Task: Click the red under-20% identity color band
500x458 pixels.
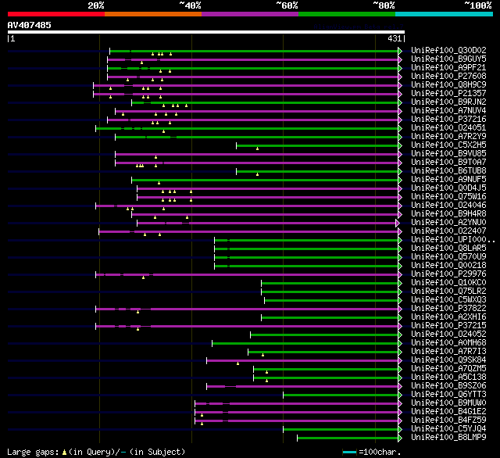Action: coord(56,14)
